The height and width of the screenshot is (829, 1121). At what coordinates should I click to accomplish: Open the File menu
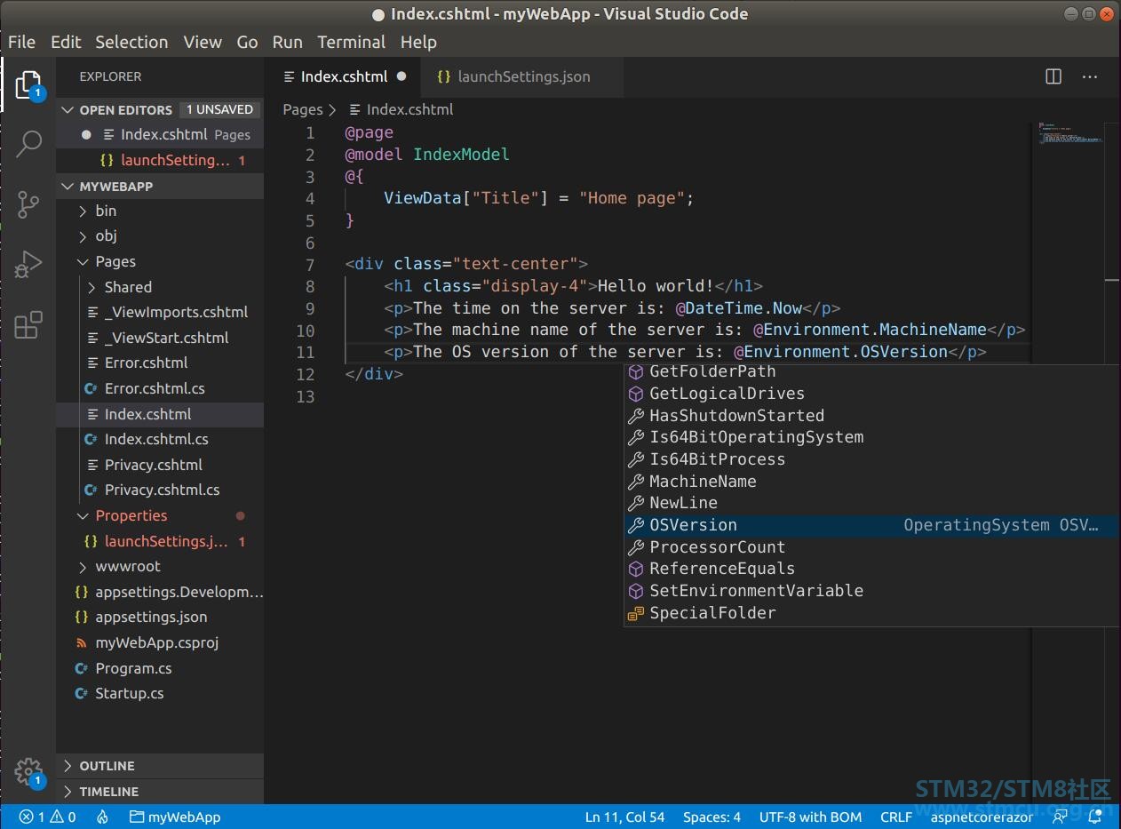point(21,42)
